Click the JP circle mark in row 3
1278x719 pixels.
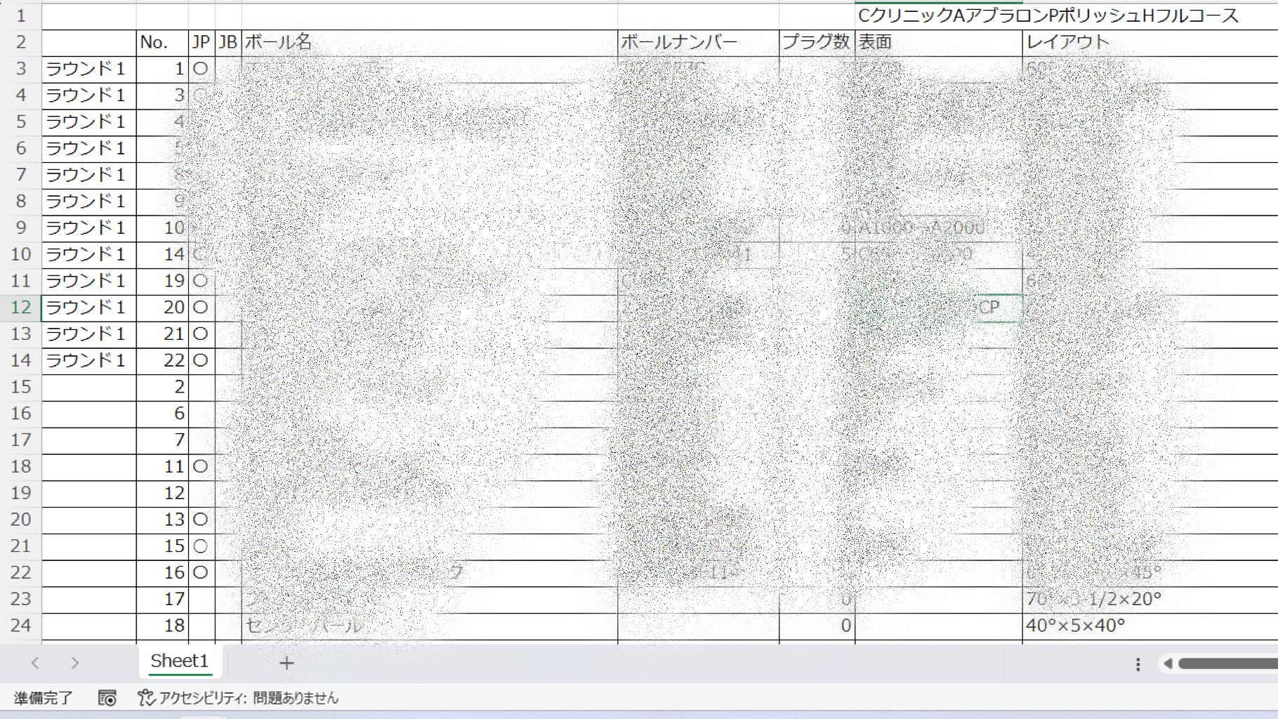(x=201, y=69)
